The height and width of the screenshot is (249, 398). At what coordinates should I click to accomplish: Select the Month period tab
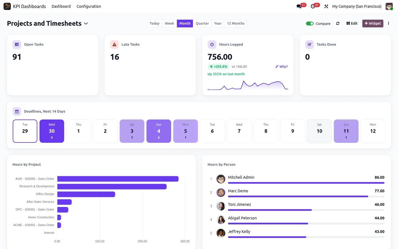[185, 23]
